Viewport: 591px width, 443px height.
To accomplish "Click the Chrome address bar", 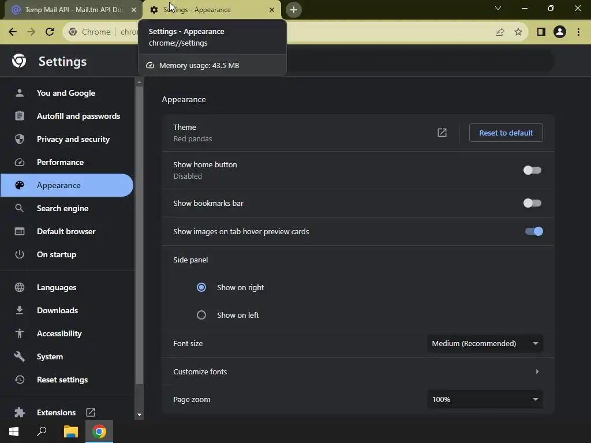I will tap(295, 32).
